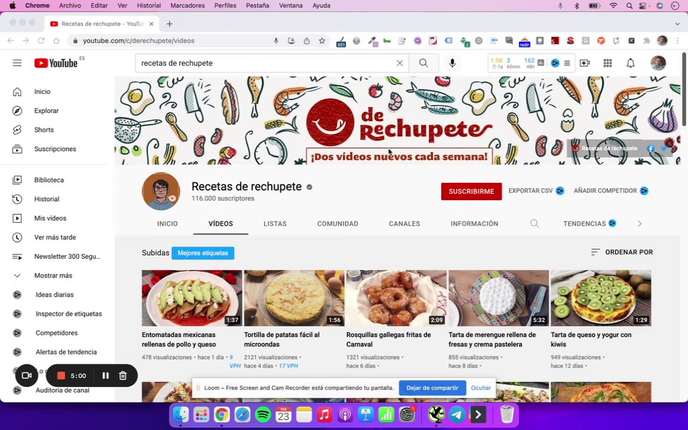This screenshot has width=688, height=430.
Task: Switch to the INFORMACIÓN channel tab
Action: click(474, 224)
